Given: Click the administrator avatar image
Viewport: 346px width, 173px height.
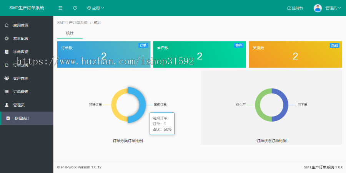Looking at the screenshot, I should (x=318, y=8).
